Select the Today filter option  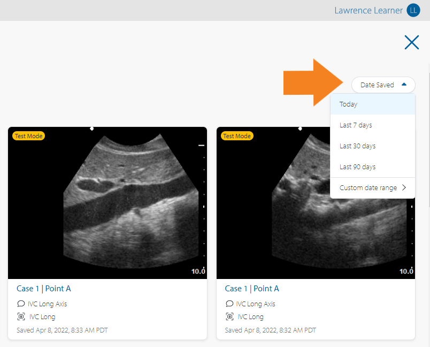(348, 104)
